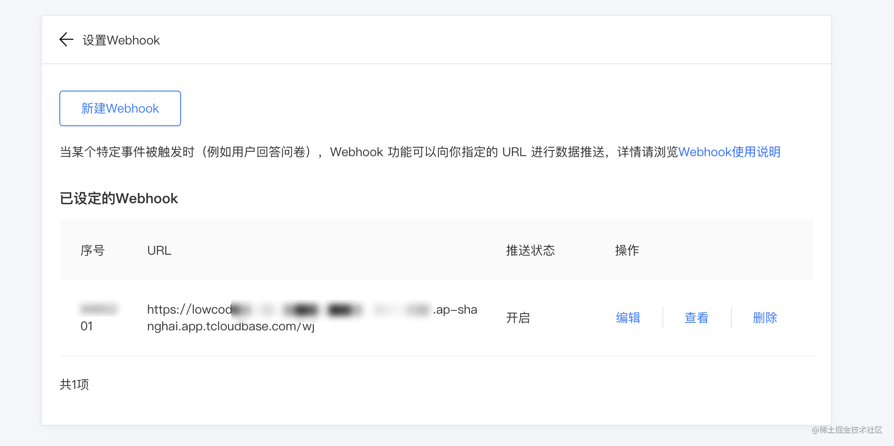Click the 设置Webhook page title
The image size is (894, 446).
[121, 40]
